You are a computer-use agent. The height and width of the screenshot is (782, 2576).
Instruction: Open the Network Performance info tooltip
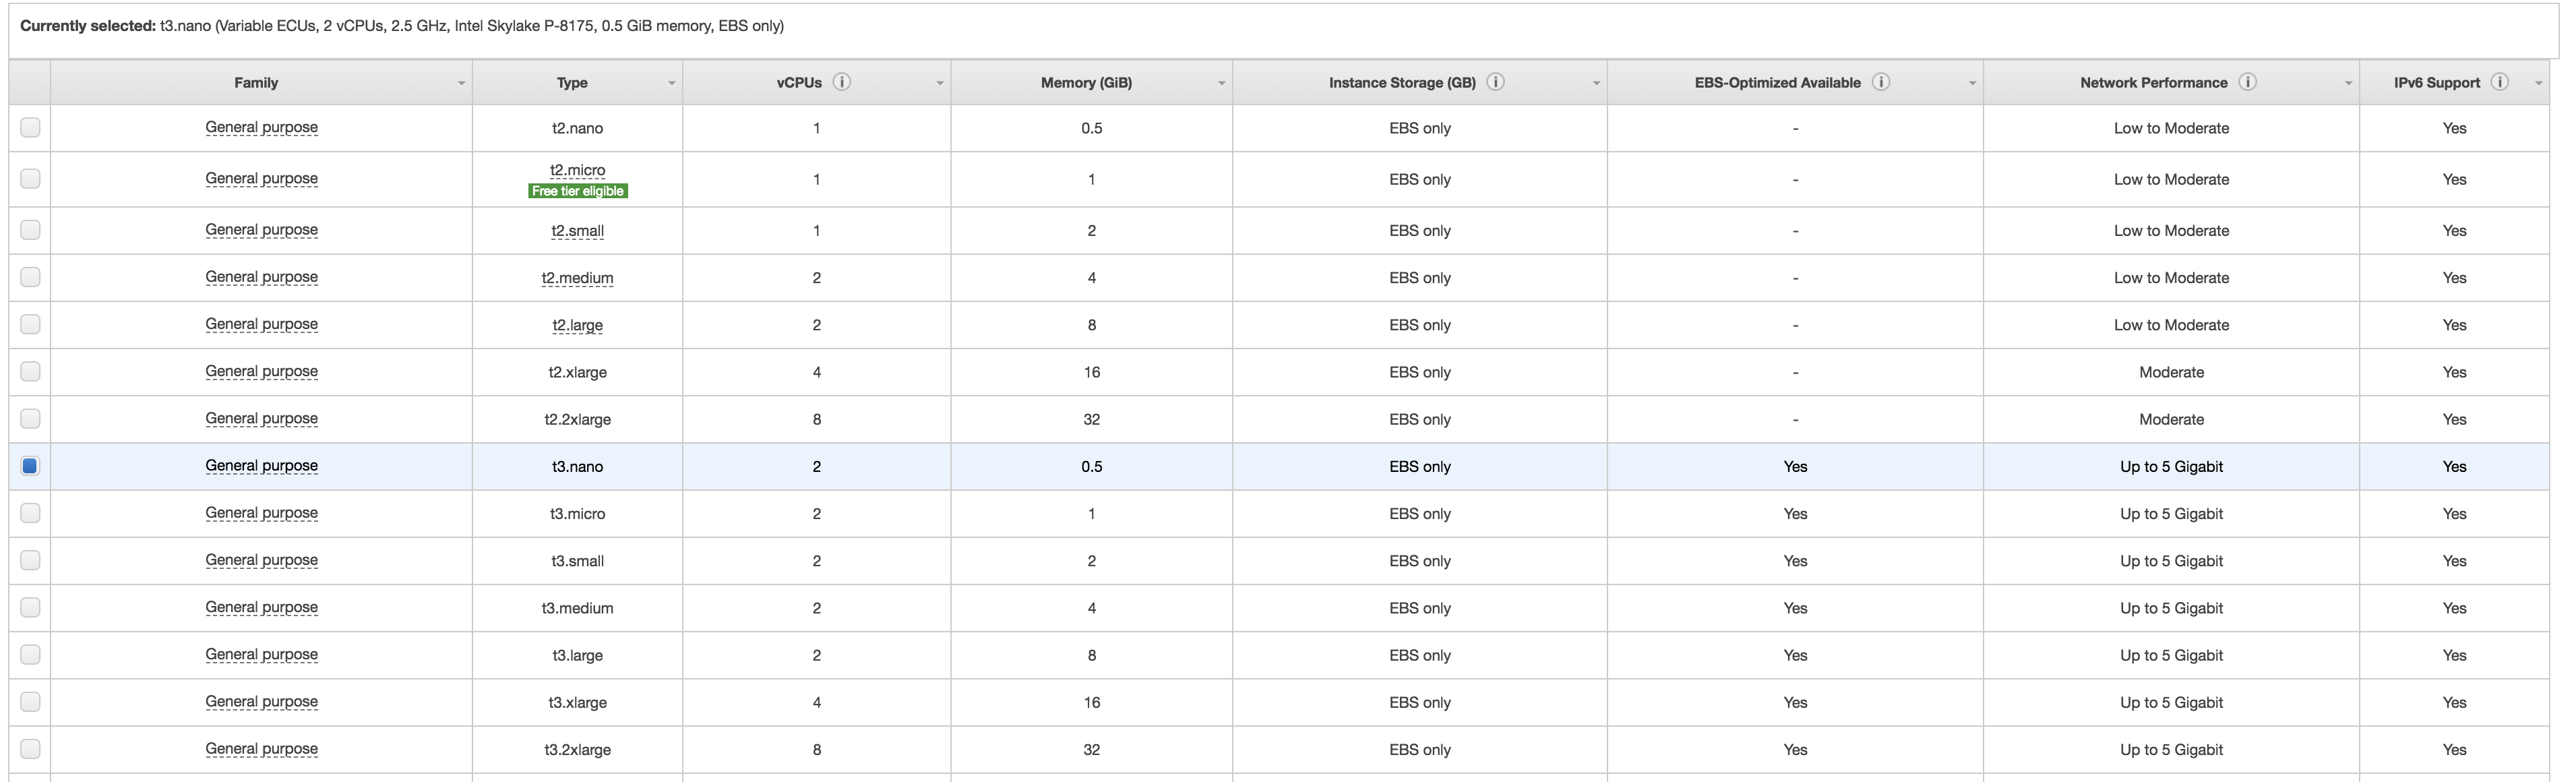point(2249,82)
